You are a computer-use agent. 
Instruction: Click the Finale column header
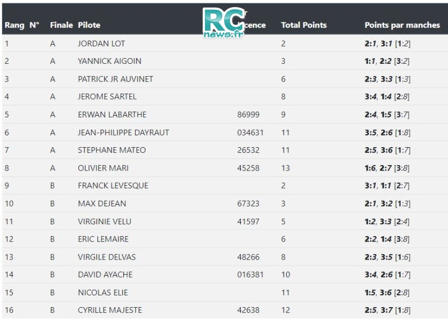[x=62, y=25]
